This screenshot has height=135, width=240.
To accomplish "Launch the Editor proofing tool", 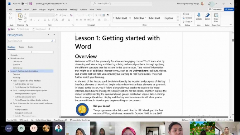I will (207, 16).
